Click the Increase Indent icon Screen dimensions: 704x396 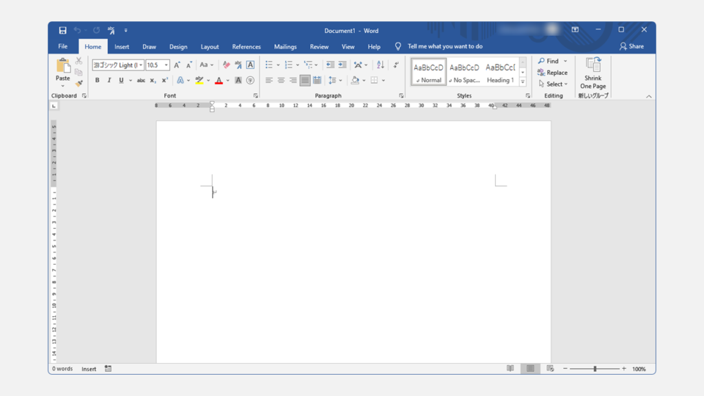[x=342, y=65]
